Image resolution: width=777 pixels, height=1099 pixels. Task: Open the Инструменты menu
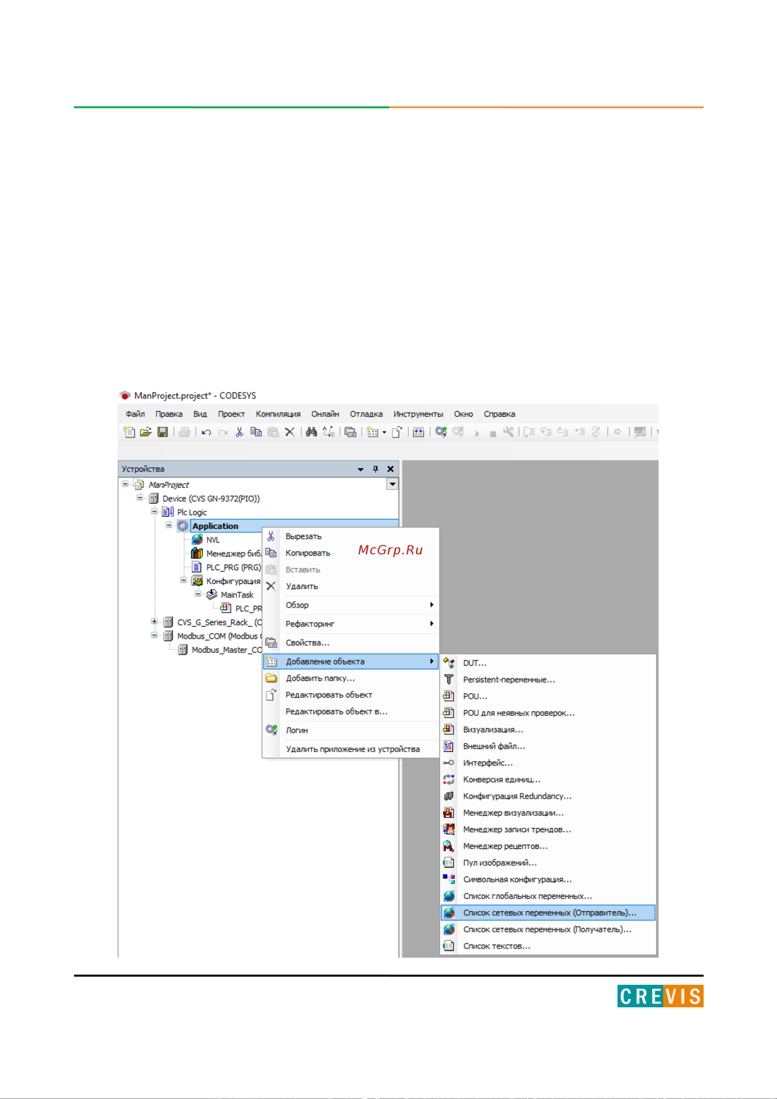tap(418, 414)
